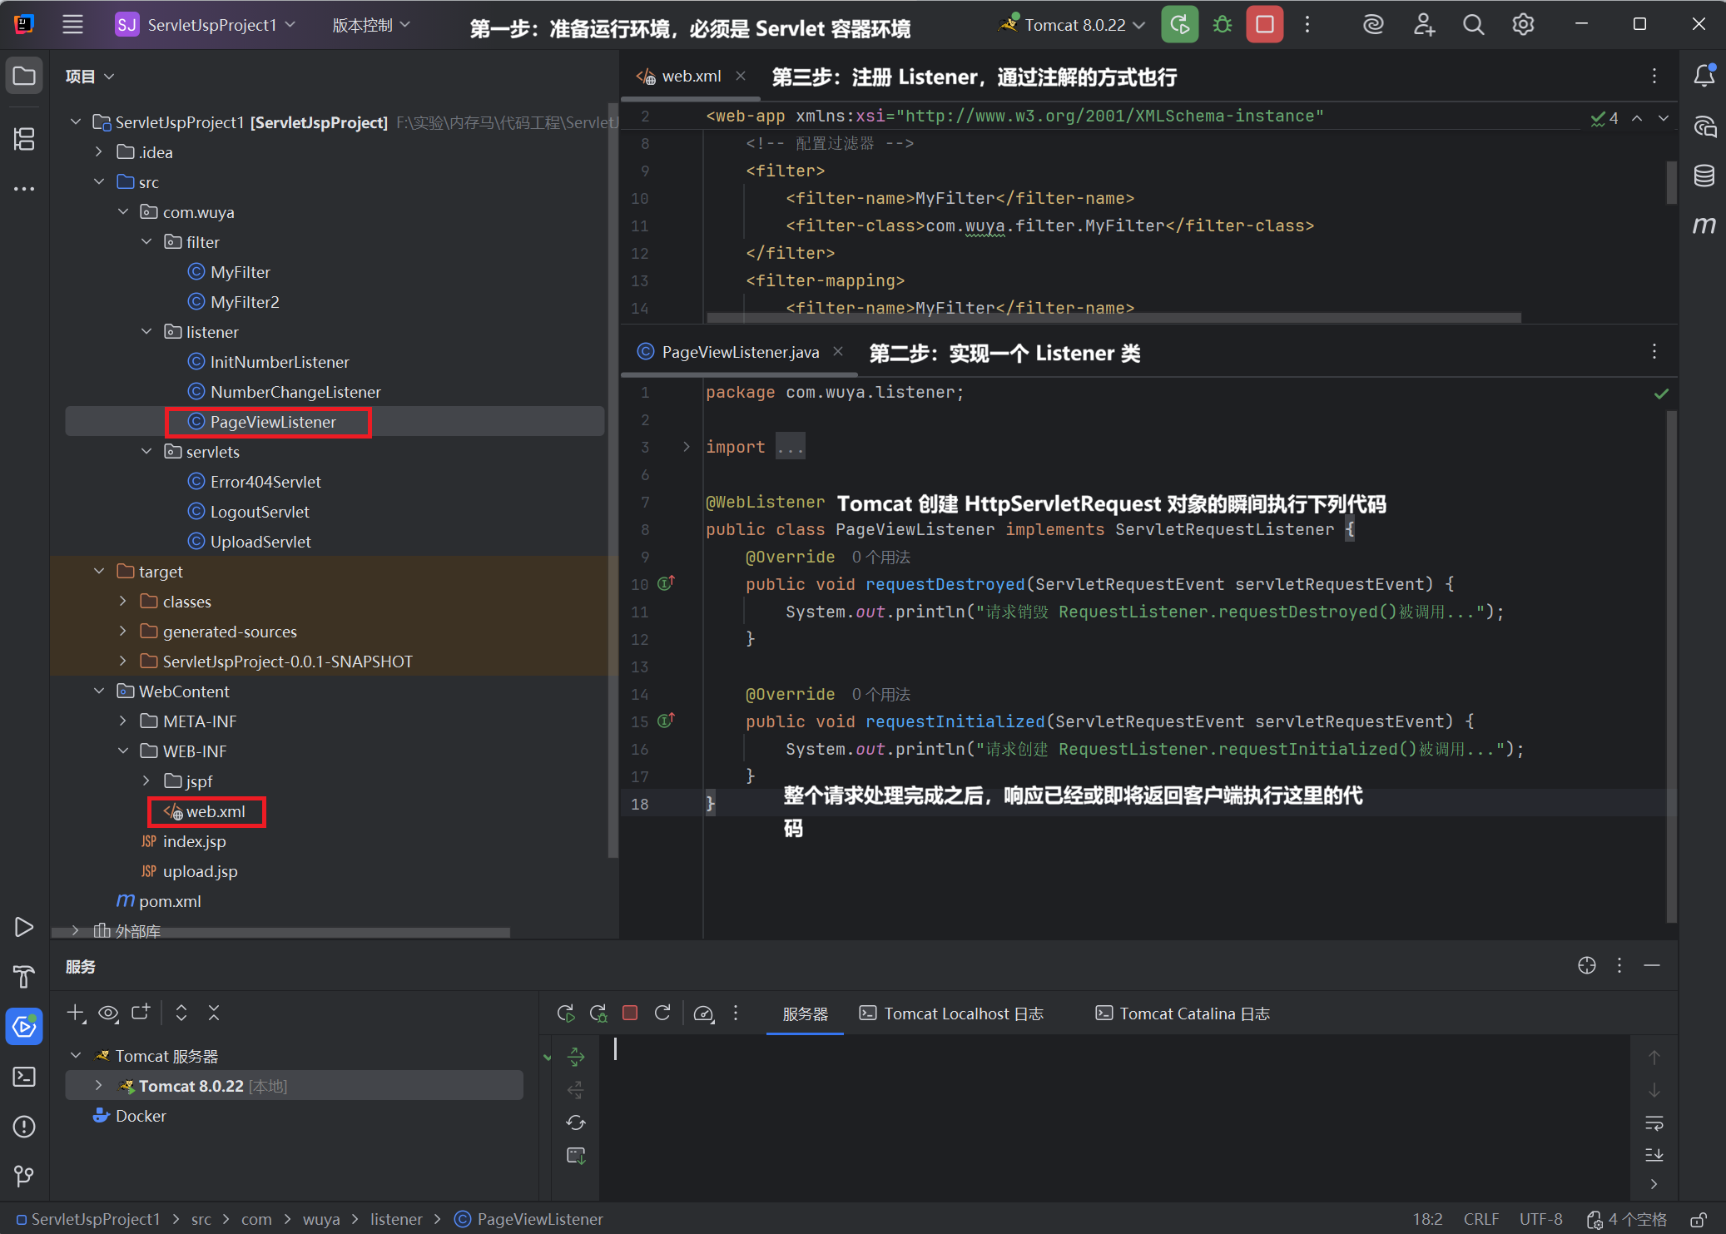The height and width of the screenshot is (1234, 1726).
Task: Click the UTF-8 encoding in status bar
Action: click(1540, 1219)
